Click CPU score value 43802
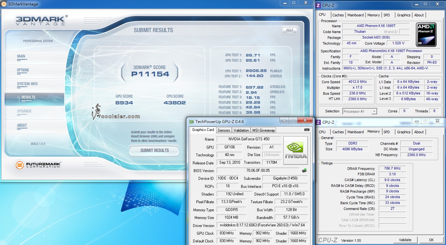The height and width of the screenshot is (245, 446). pyautogui.click(x=175, y=103)
